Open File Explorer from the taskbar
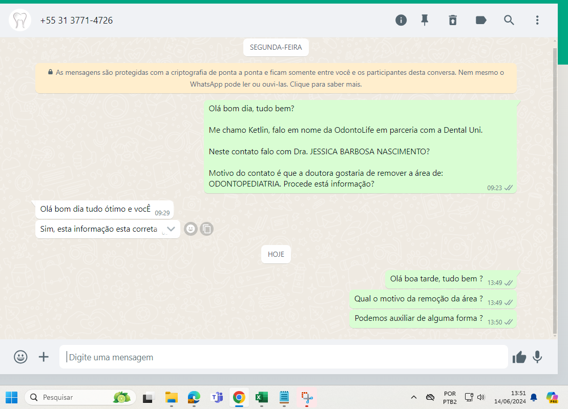 172,398
